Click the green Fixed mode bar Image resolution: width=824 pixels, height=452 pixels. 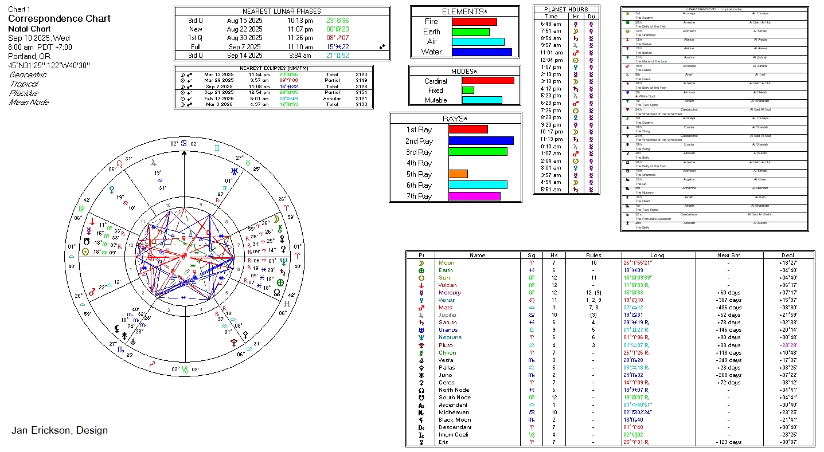tap(468, 91)
